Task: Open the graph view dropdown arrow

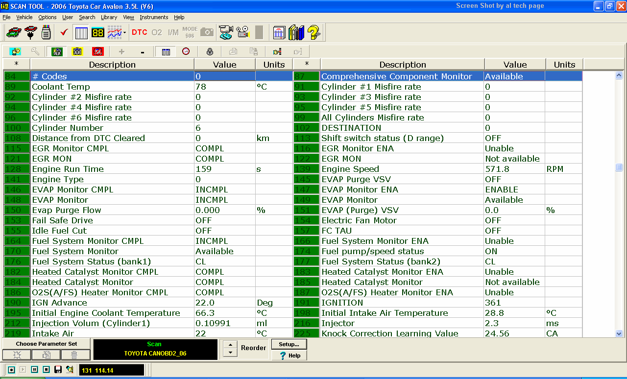Action: coord(125,33)
